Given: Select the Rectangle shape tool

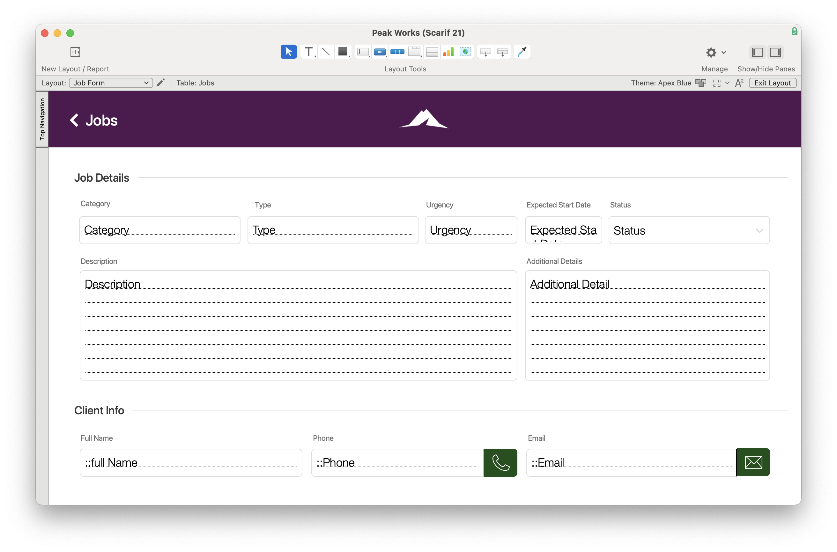Looking at the screenshot, I should [x=342, y=51].
